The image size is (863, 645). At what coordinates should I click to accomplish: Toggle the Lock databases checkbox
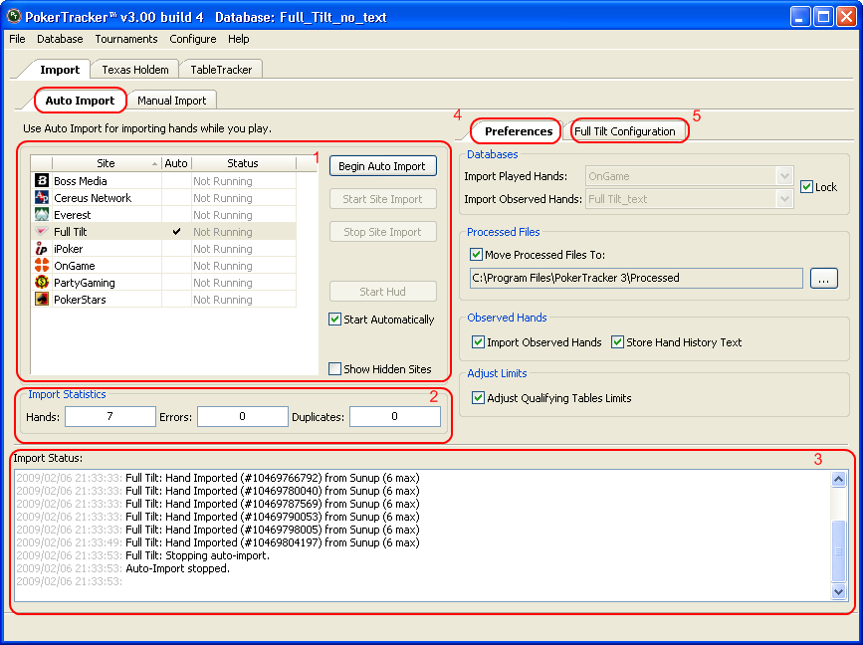(x=806, y=186)
